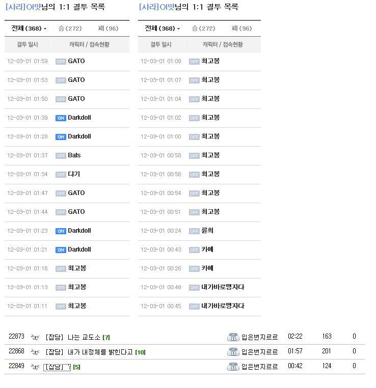Switch to the 패 (96) tab above the 최고봉 list
Screen dimensions: 376x388
coord(241,29)
